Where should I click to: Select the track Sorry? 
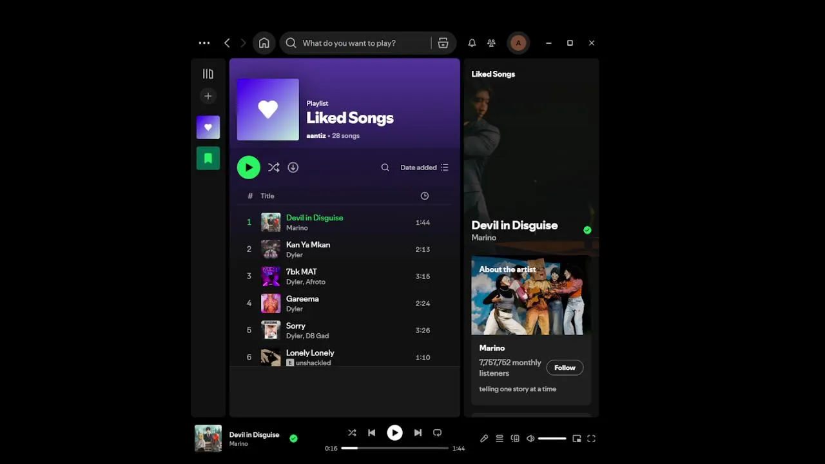tap(345, 331)
